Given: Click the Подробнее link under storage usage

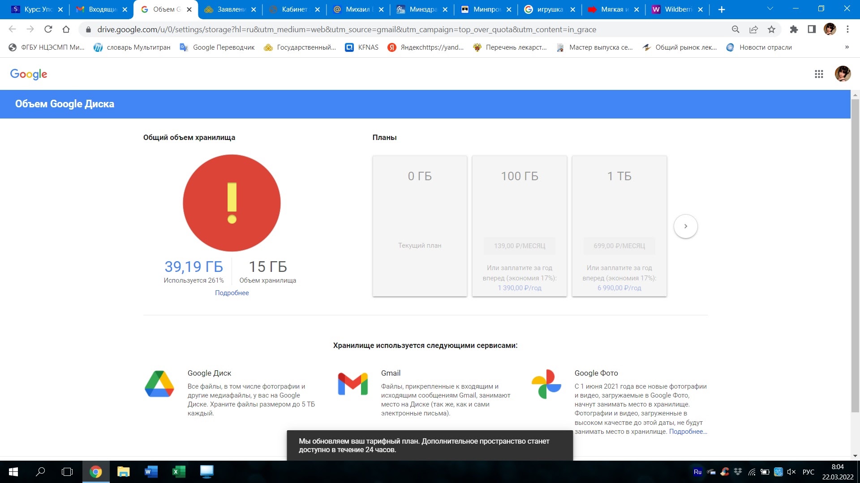Looking at the screenshot, I should [x=232, y=293].
